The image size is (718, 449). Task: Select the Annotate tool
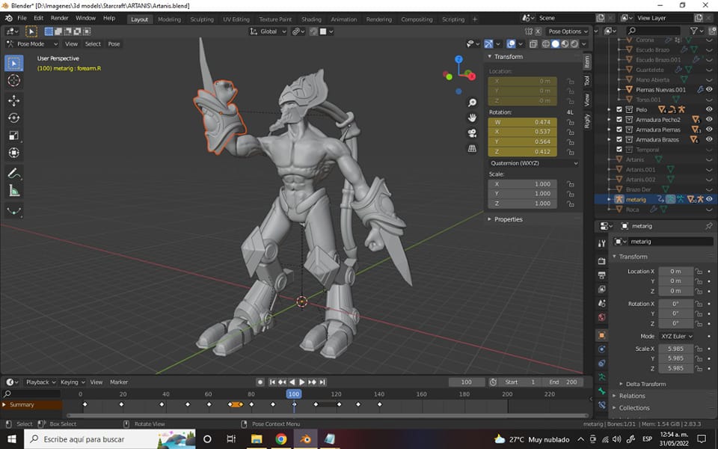(13, 173)
